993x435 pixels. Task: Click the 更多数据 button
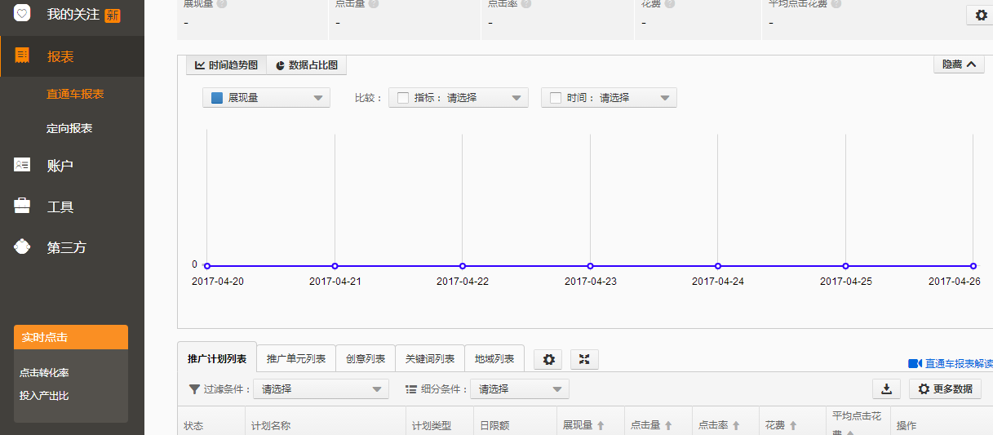pos(945,389)
